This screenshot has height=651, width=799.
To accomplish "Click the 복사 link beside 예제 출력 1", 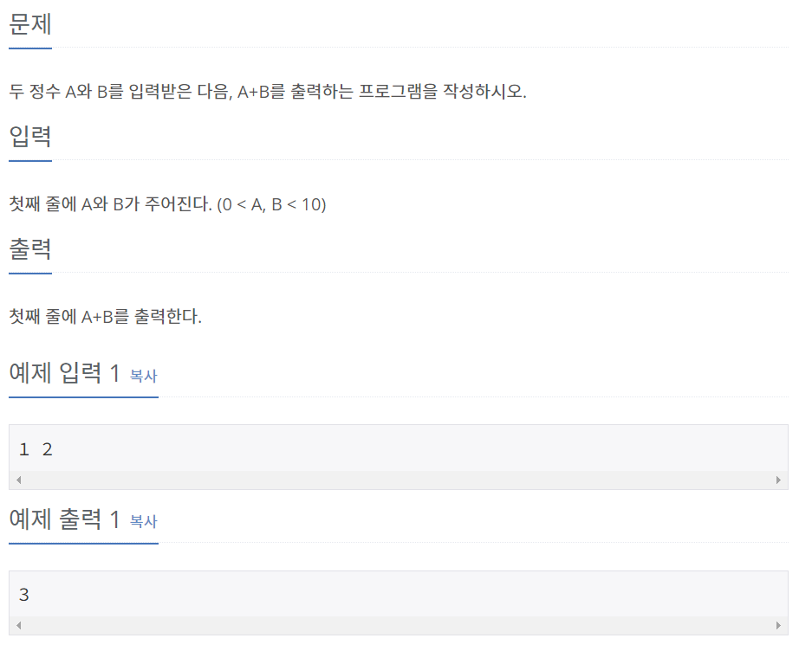I will coord(144,521).
